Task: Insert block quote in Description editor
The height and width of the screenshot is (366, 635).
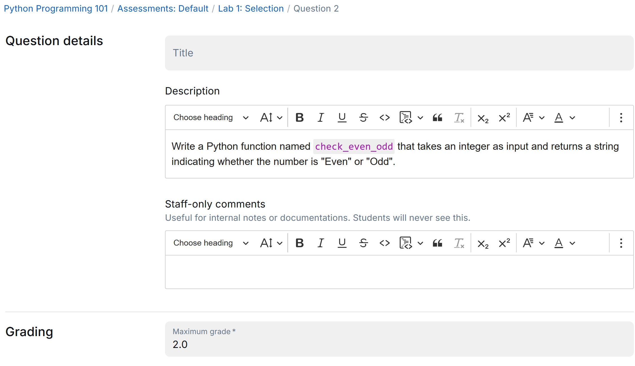Action: 438,118
